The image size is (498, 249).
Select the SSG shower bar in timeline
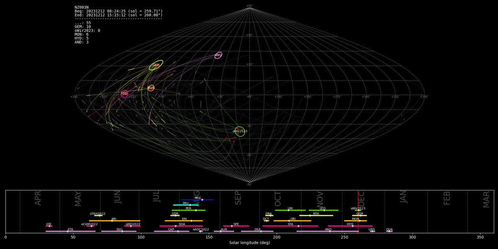pyautogui.click(x=119, y=231)
